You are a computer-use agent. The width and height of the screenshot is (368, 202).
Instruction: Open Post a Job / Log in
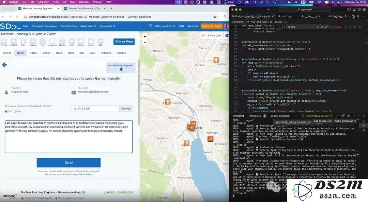click(212, 26)
